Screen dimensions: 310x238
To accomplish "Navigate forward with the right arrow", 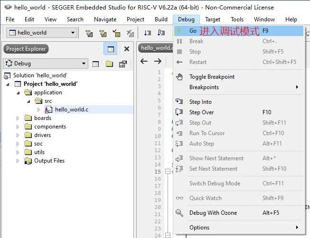I will pyautogui.click(x=158, y=61).
